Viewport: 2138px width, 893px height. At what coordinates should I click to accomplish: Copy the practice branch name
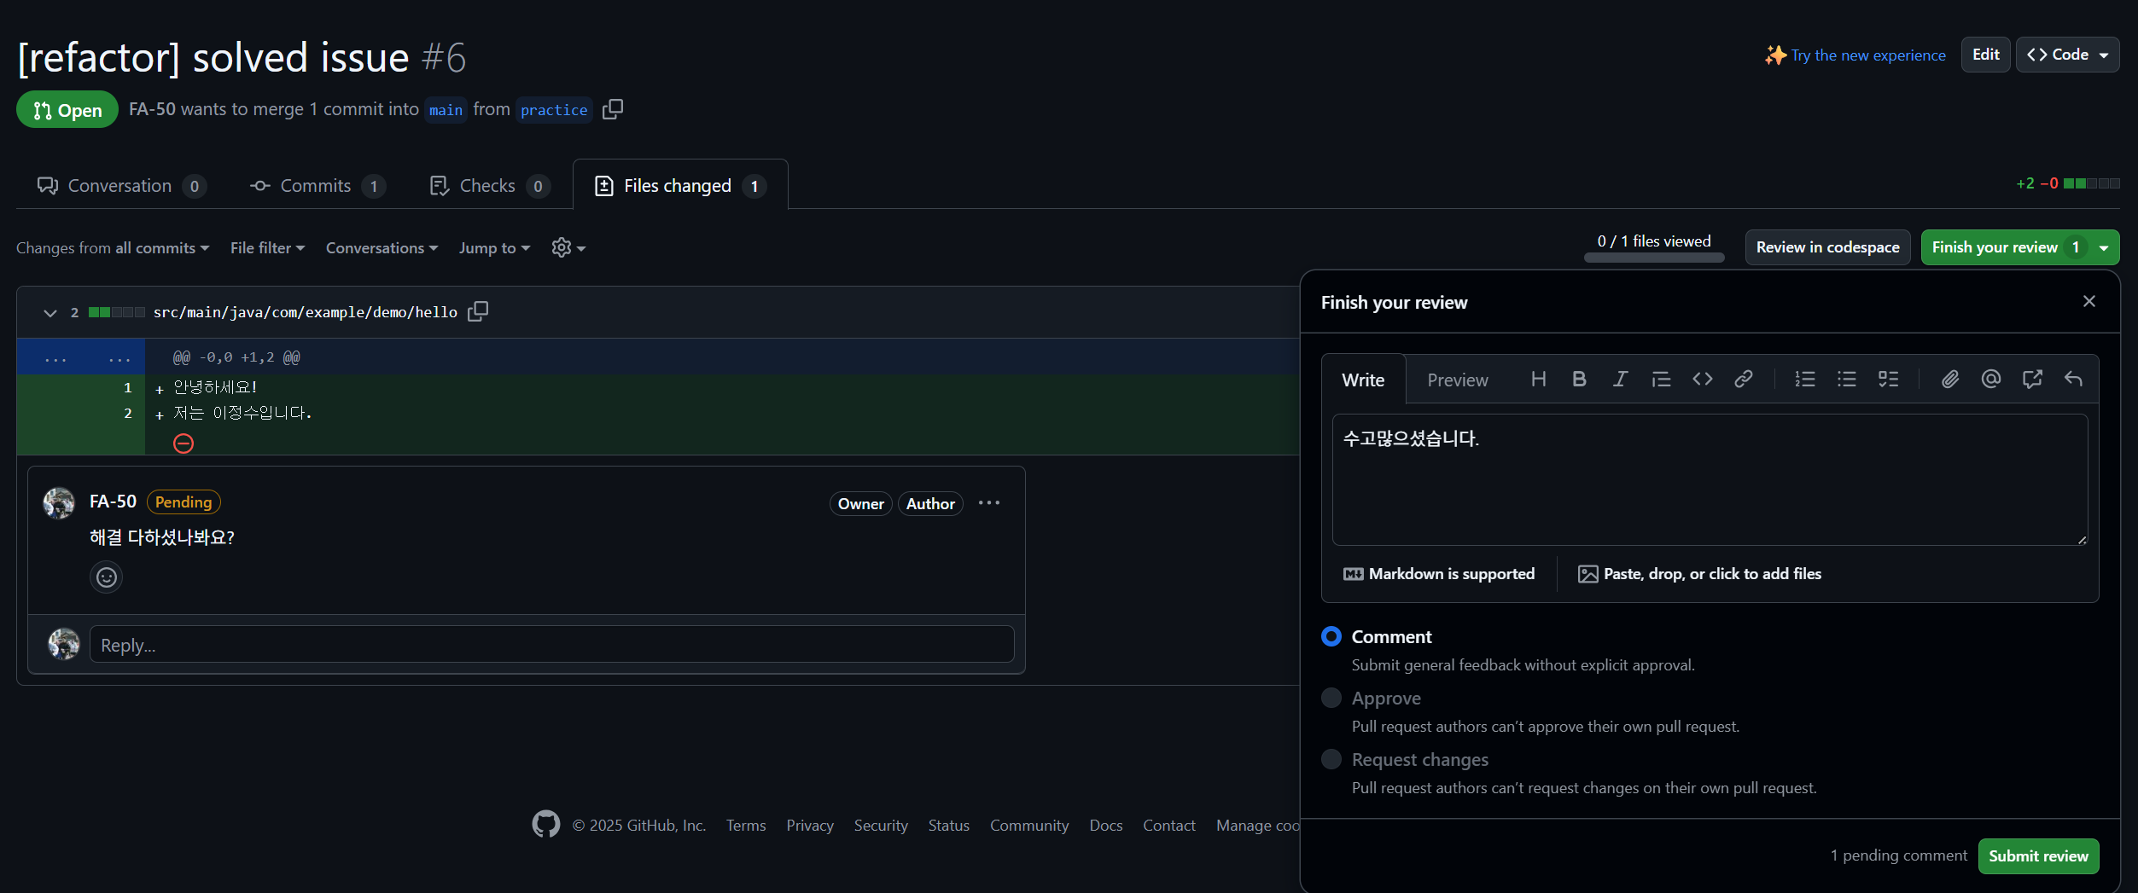pos(613,109)
